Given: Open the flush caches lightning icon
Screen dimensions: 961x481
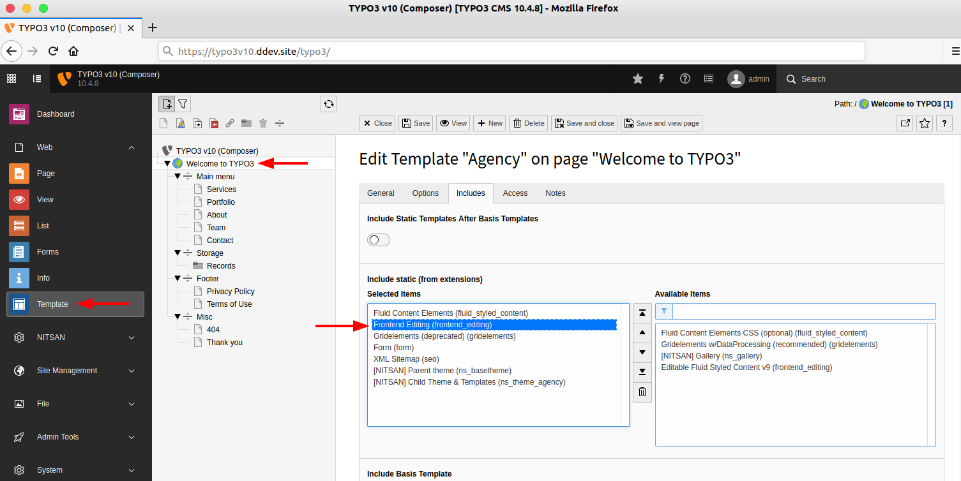Looking at the screenshot, I should tap(662, 78).
